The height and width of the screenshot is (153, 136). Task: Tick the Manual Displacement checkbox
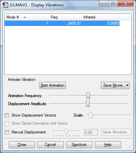pos(7,132)
